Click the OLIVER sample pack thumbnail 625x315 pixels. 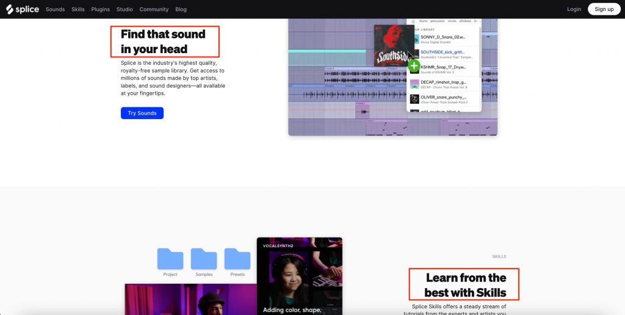coord(414,100)
